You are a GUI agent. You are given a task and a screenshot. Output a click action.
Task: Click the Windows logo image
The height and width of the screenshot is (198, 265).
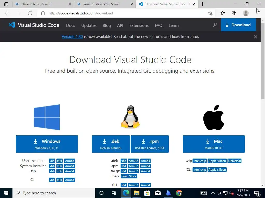coord(47,117)
